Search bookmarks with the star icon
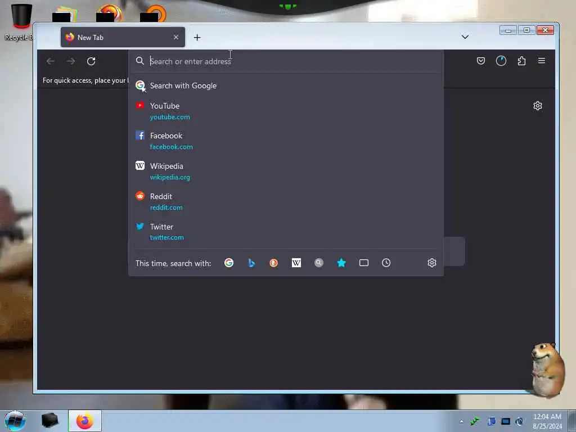576x432 pixels. (341, 263)
